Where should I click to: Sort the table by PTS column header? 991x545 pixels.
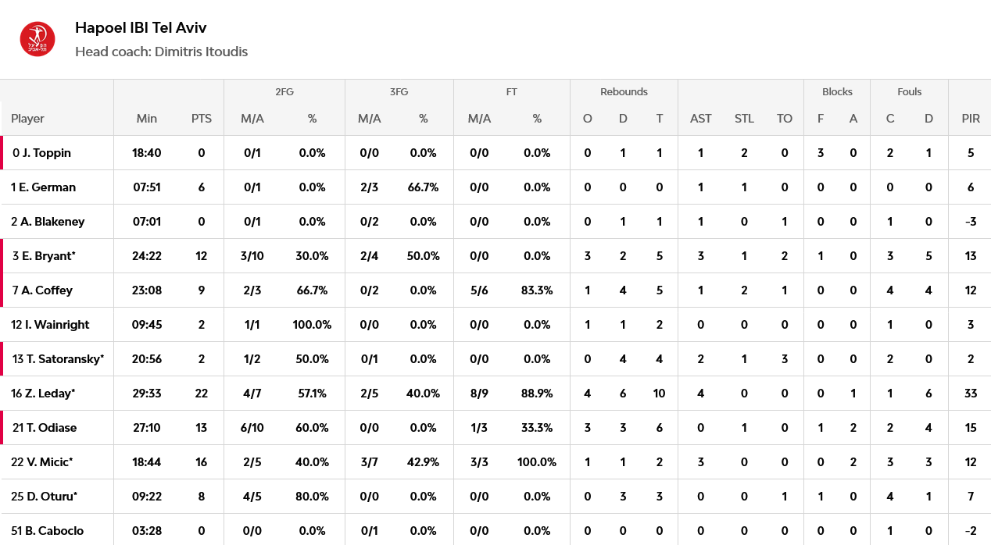coord(202,119)
